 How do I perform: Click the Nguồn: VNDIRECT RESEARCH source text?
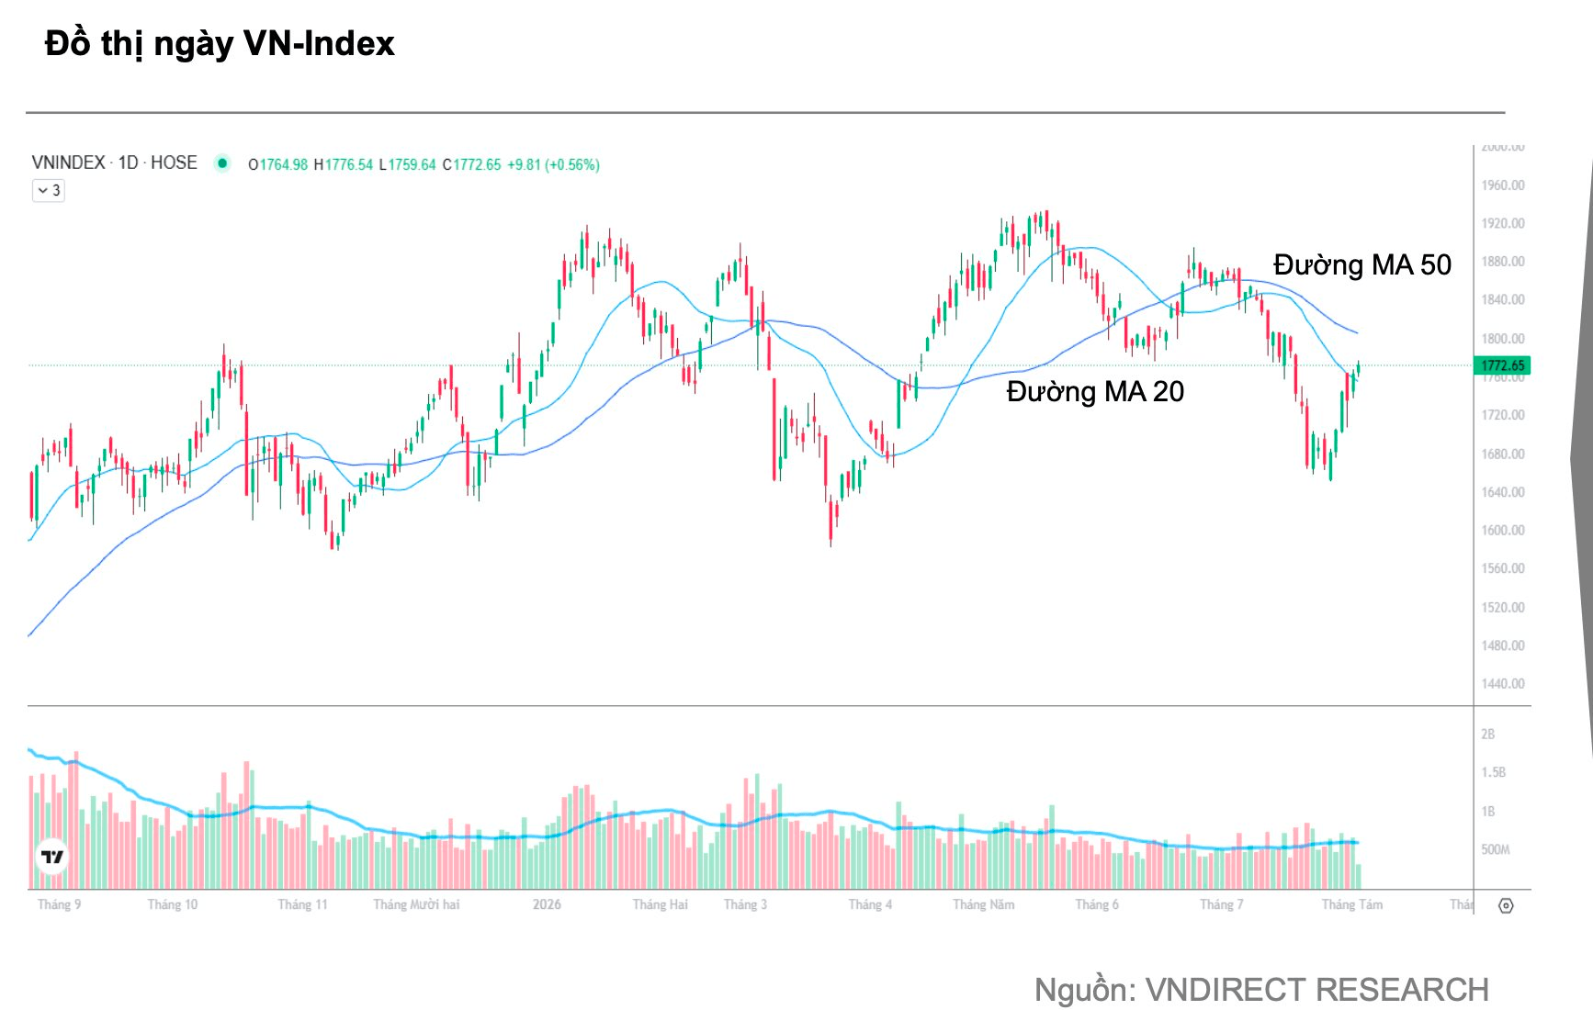(x=1261, y=990)
